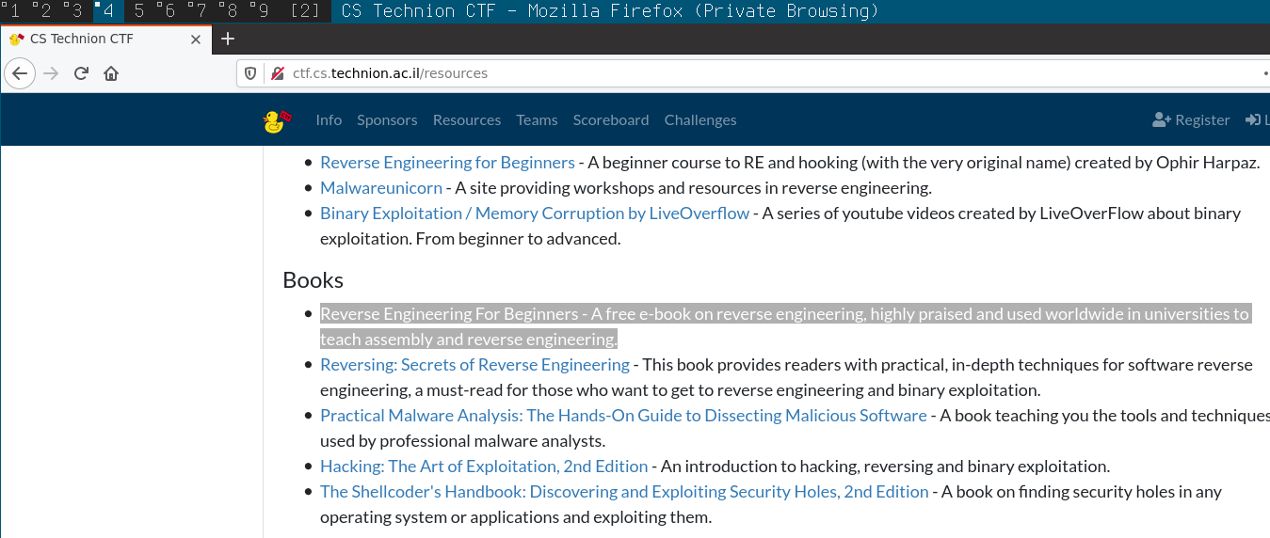Go to the Scoreboard page
Image resolution: width=1270 pixels, height=538 pixels.
click(x=611, y=119)
